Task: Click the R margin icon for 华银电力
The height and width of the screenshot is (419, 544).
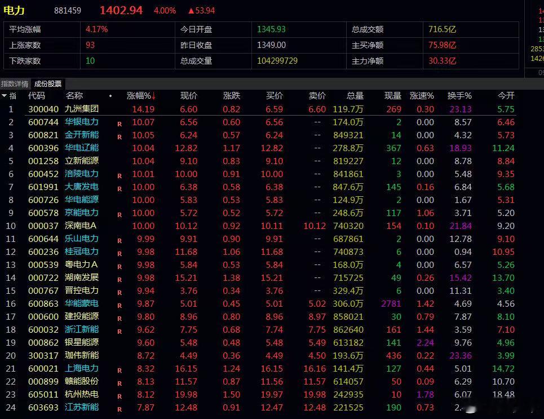Action: coord(120,124)
